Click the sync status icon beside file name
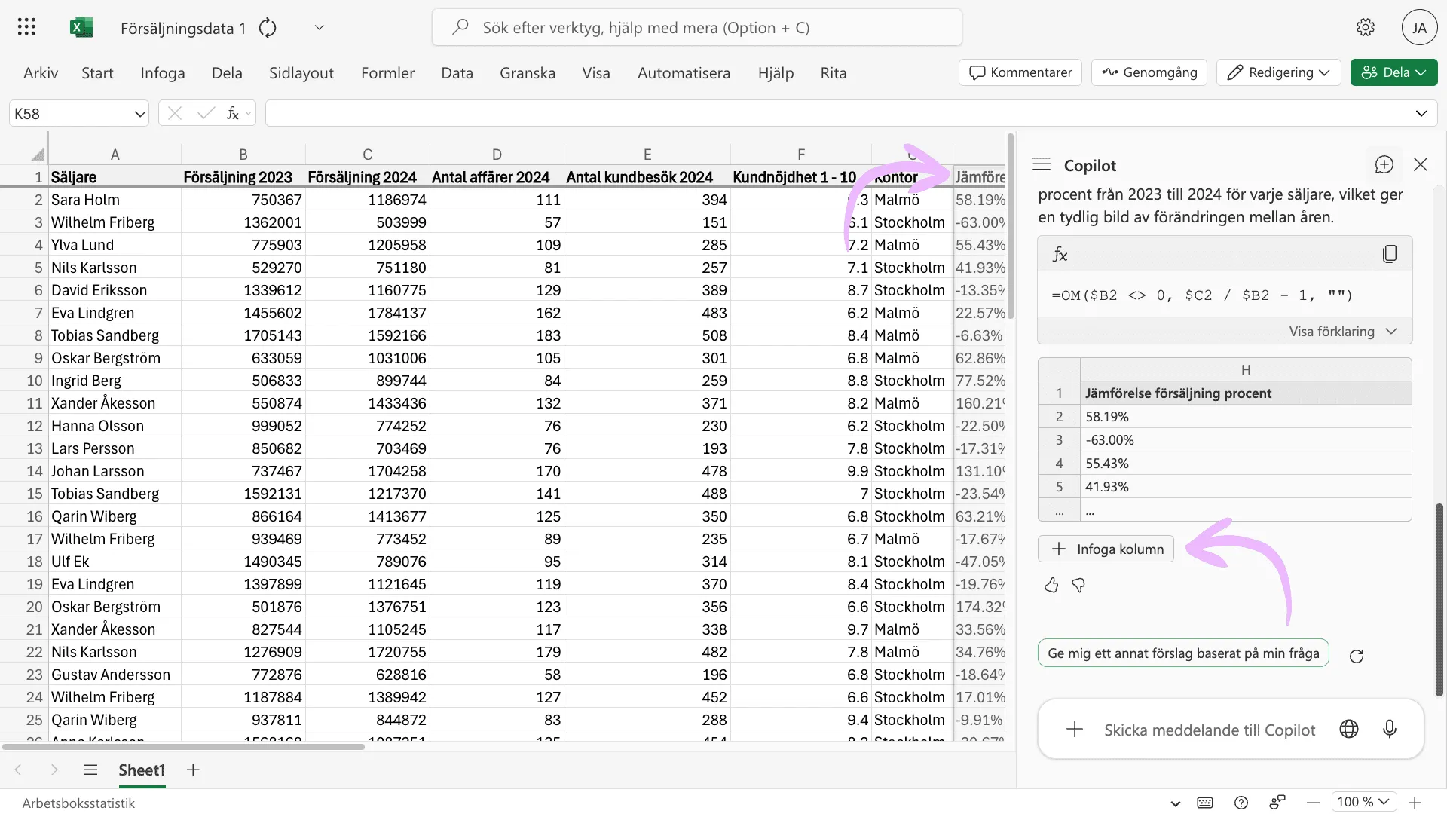Image resolution: width=1447 pixels, height=814 pixels. tap(268, 28)
